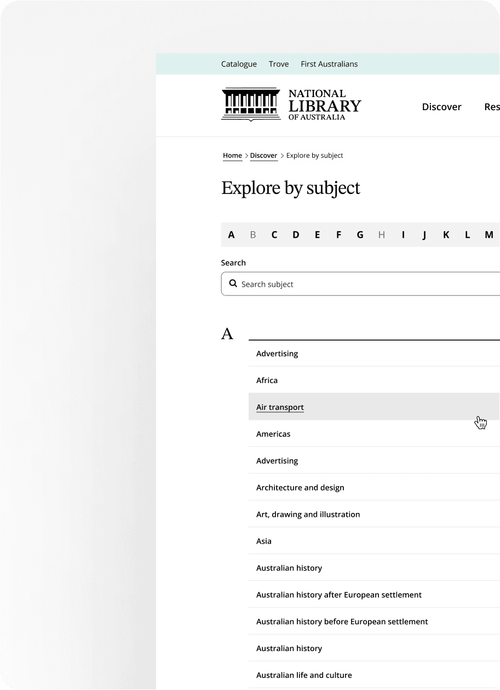Click the National Library of Australia logo

pos(291,105)
